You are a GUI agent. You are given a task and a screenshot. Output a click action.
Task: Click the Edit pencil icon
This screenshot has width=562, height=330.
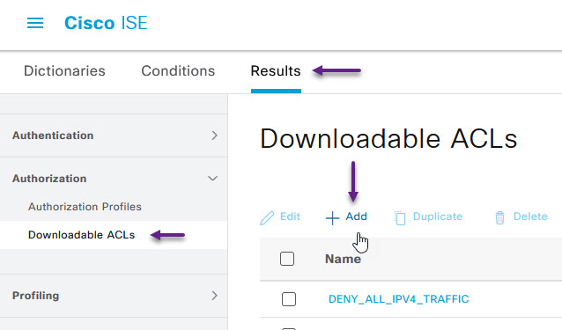point(267,217)
